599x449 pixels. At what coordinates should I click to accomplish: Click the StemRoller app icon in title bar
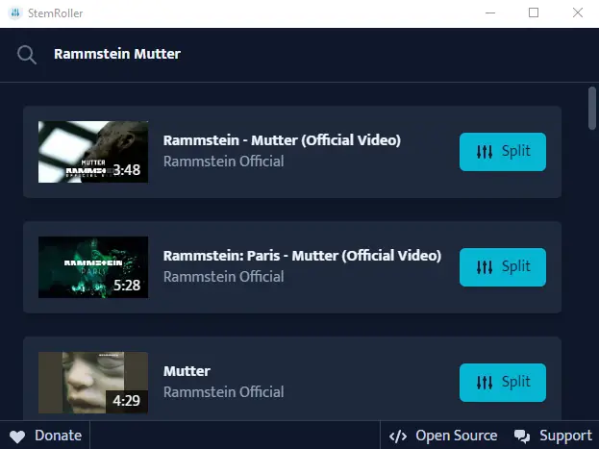point(15,13)
